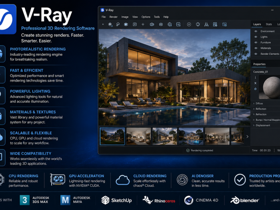
Task: Expand the Bump / Normal Mapping section
Action: (266, 120)
